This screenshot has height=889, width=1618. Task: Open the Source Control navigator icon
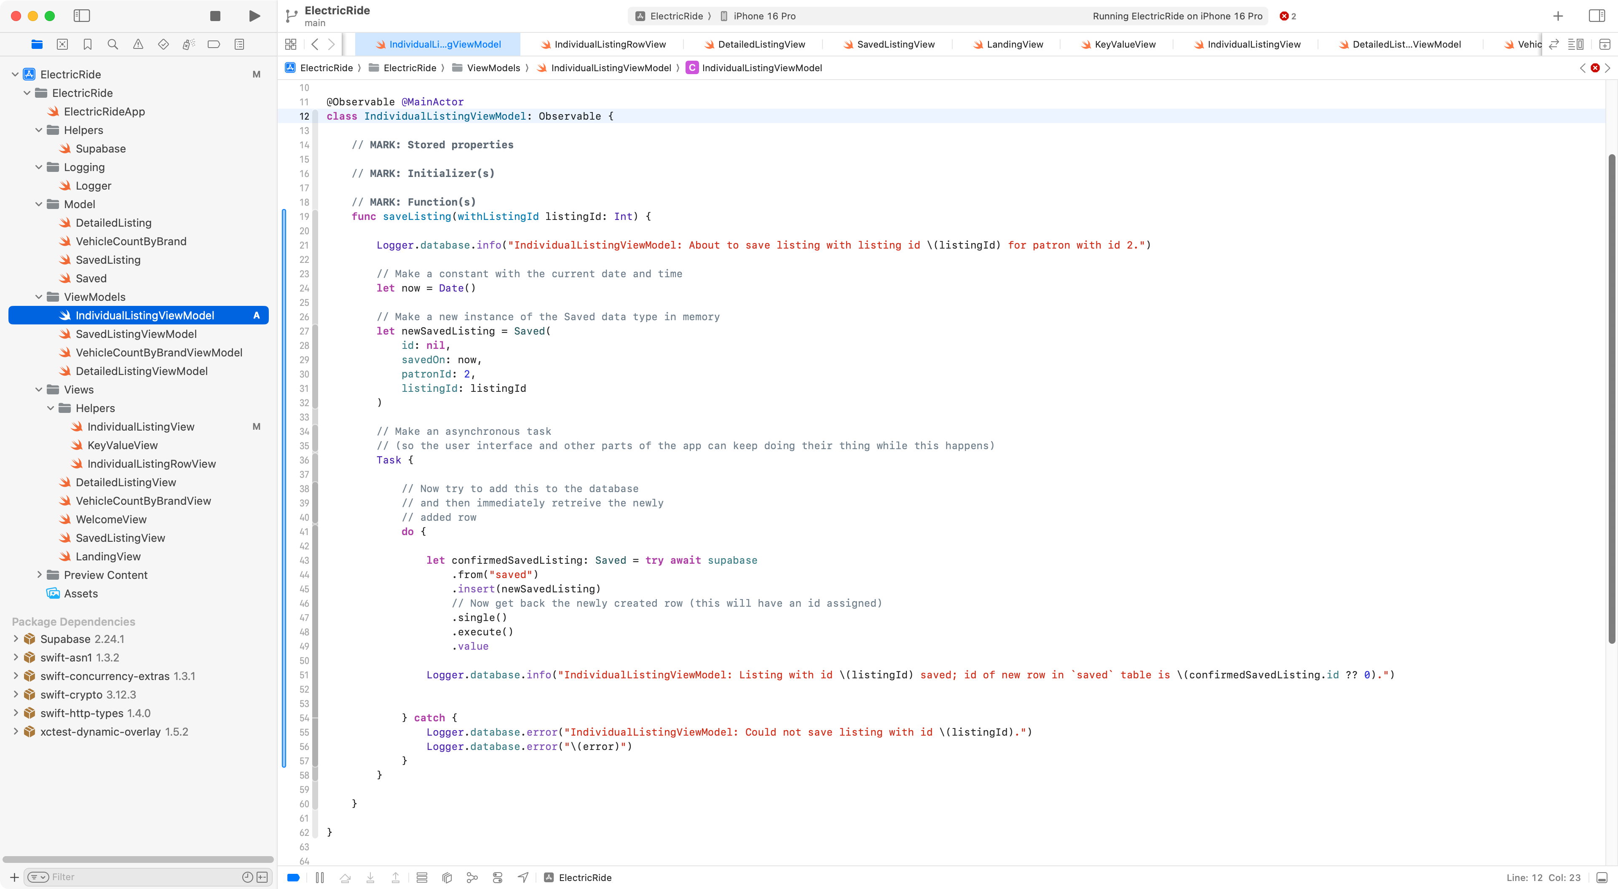[x=62, y=44]
